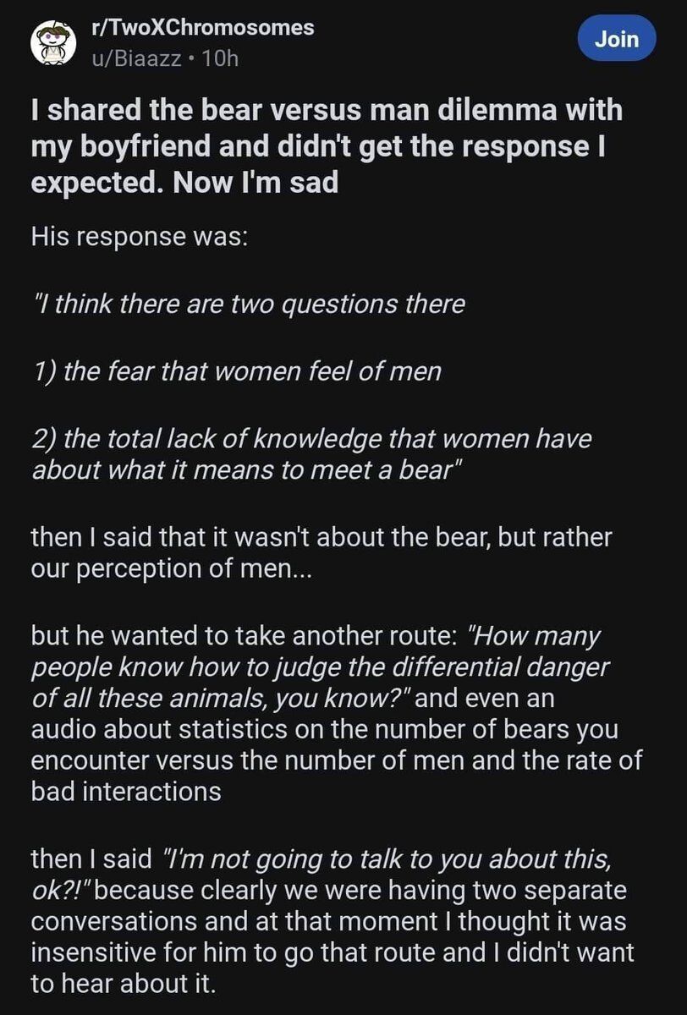
Task: Click the title line "expected. Now I'm sad"
Action: tap(184, 183)
